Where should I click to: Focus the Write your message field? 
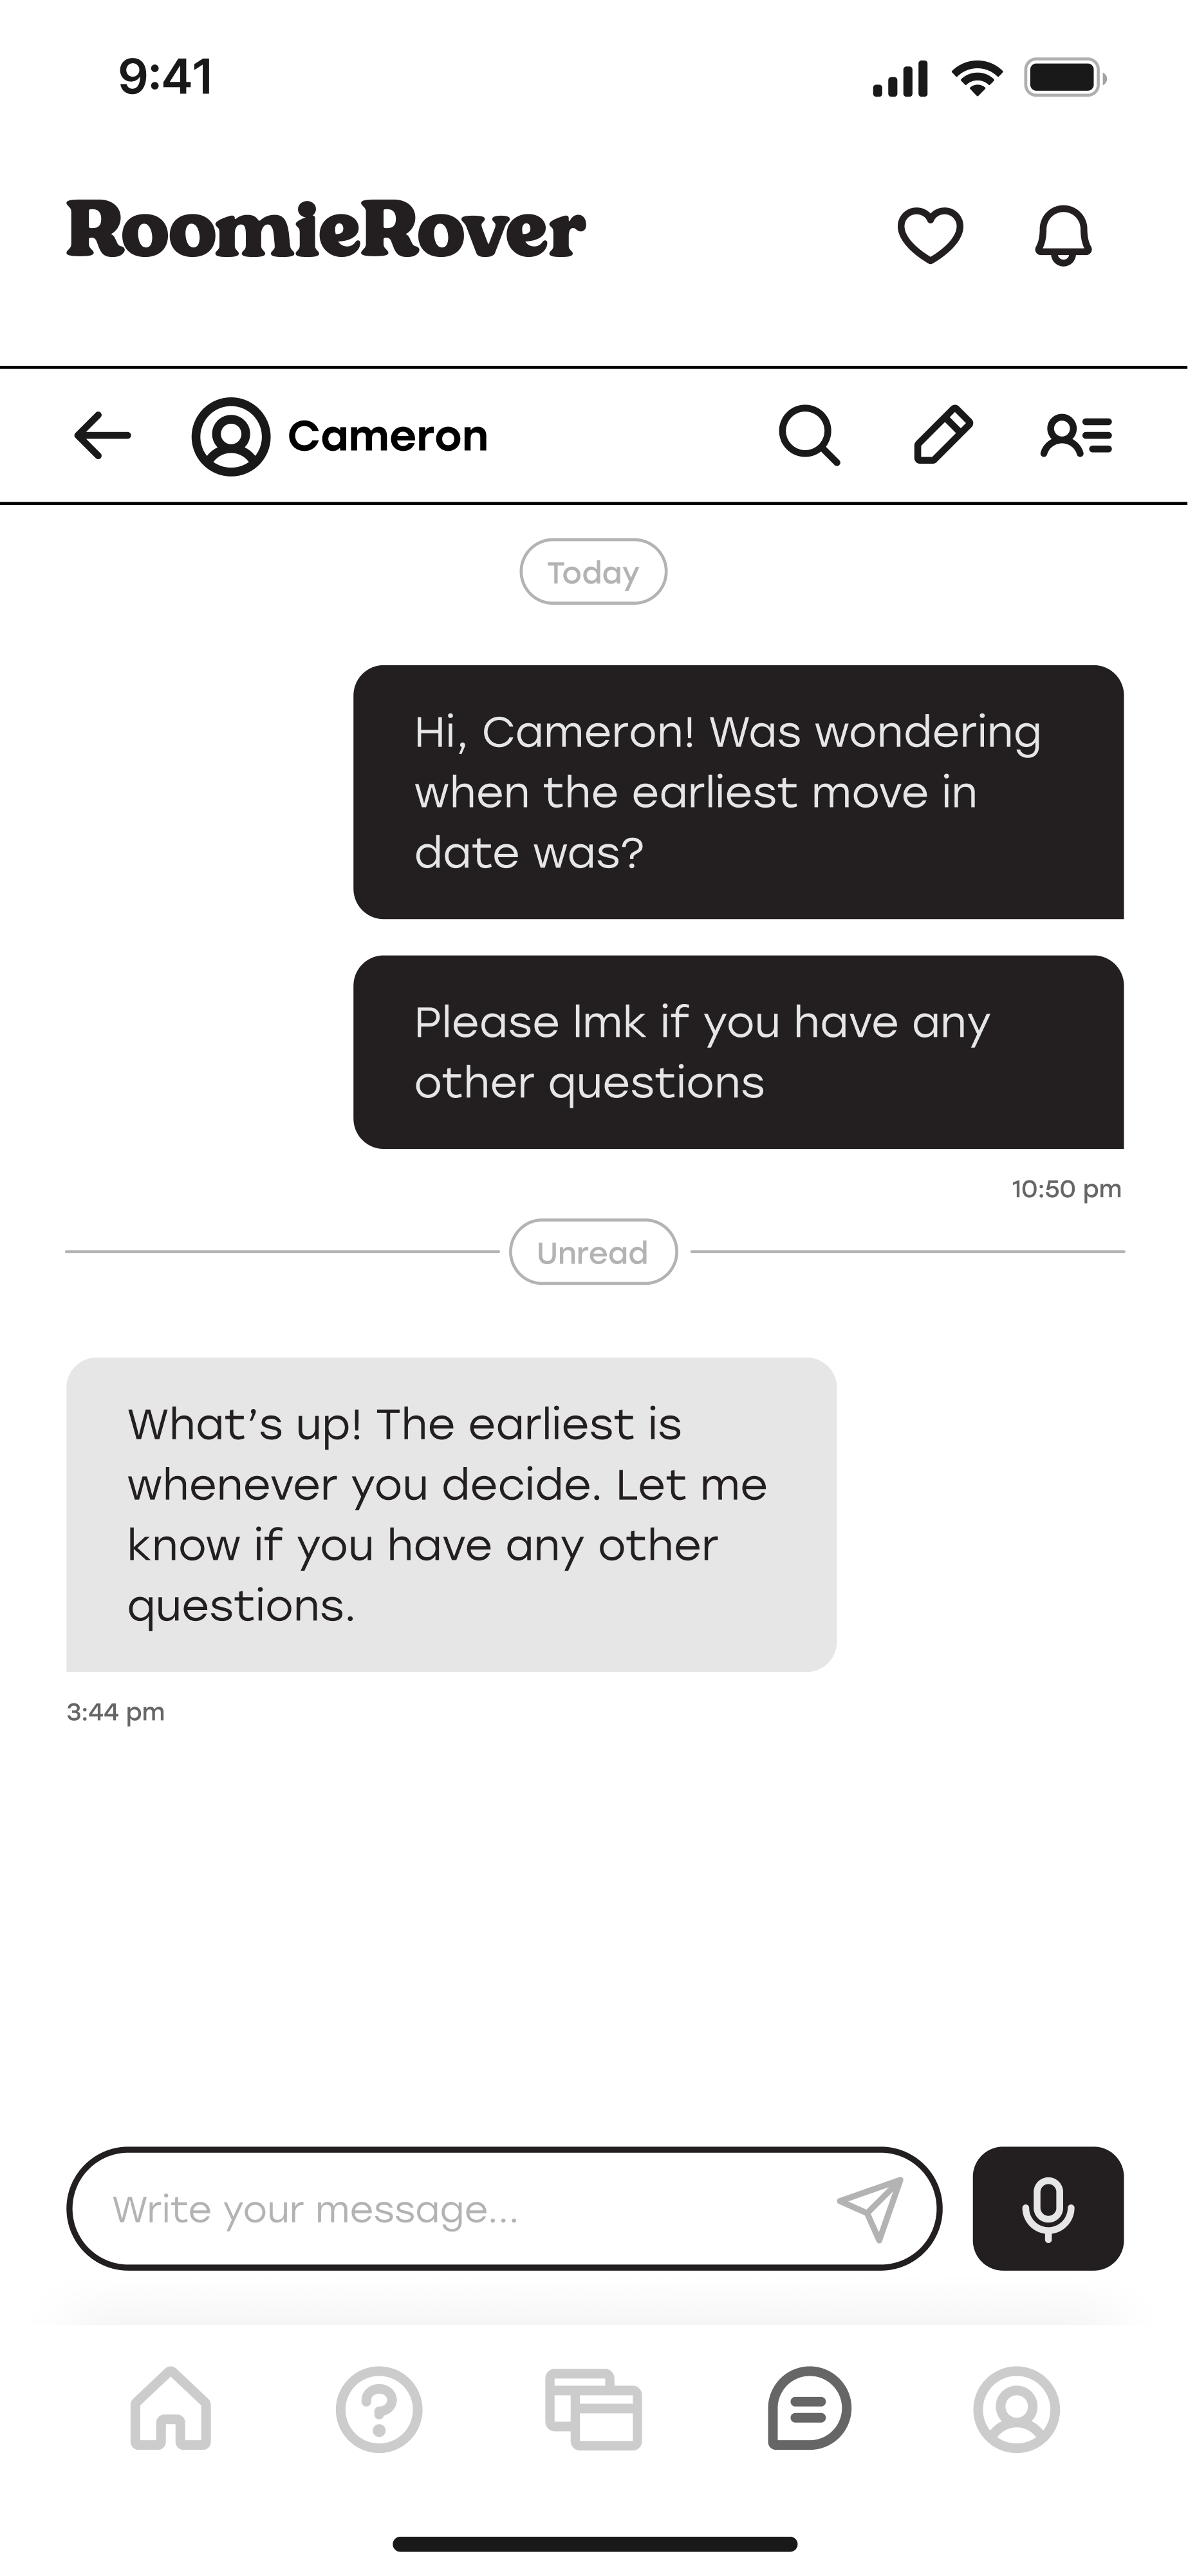(450, 2208)
